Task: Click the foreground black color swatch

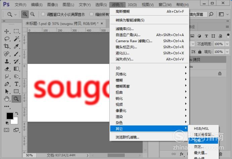Action: [x=10, y=116]
